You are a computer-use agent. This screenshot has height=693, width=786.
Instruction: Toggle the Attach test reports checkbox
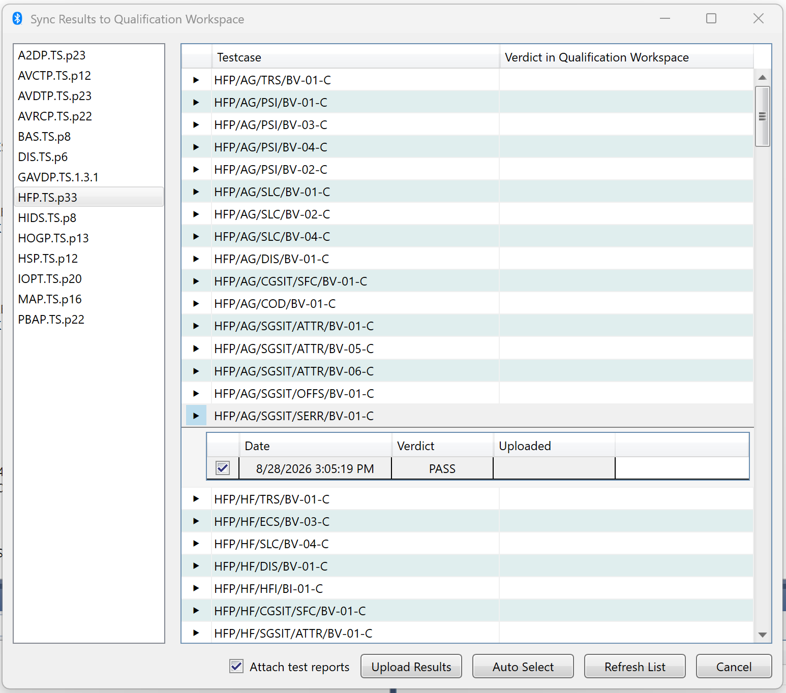(236, 666)
